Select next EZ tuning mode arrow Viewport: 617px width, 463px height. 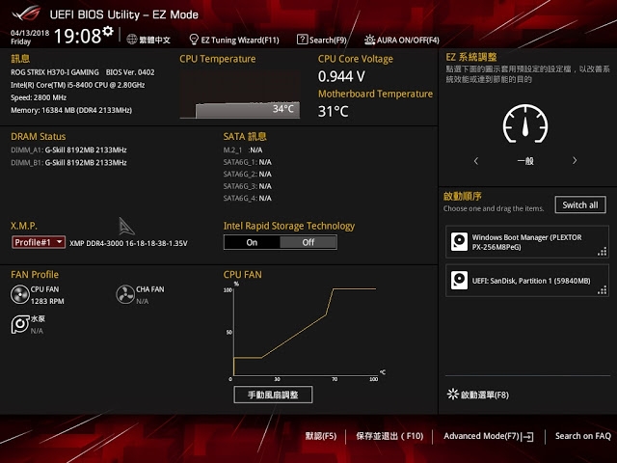575,161
